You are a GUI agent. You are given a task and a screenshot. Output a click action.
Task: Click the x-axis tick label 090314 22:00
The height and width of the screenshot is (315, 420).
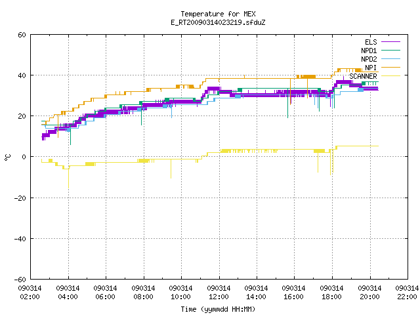click(x=407, y=293)
